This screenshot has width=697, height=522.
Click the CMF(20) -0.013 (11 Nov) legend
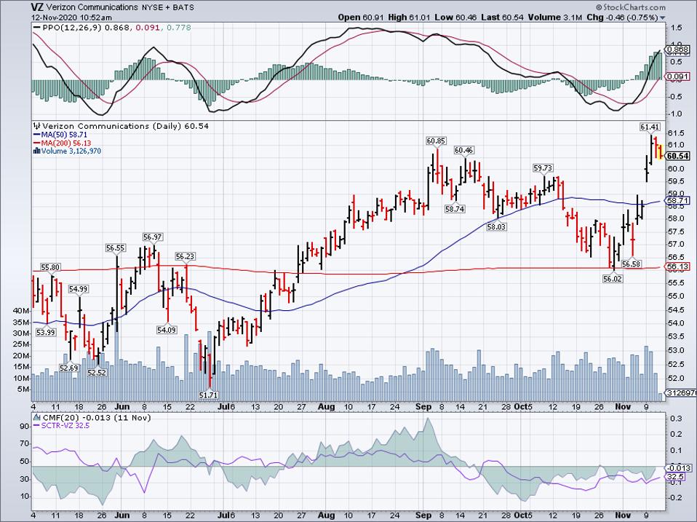pyautogui.click(x=97, y=417)
